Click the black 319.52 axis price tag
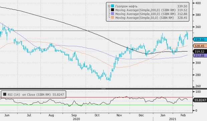The image size is (207, 121). [200, 52]
